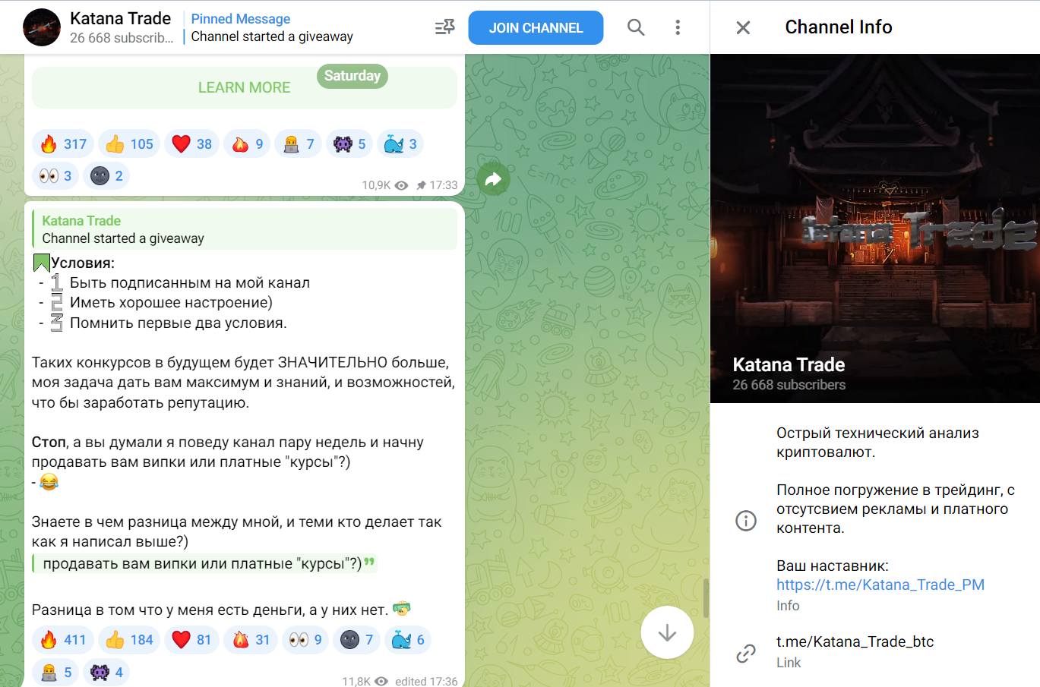Open the Katana Trade channel avatar
Screen dimensions: 1040x687
click(x=42, y=27)
